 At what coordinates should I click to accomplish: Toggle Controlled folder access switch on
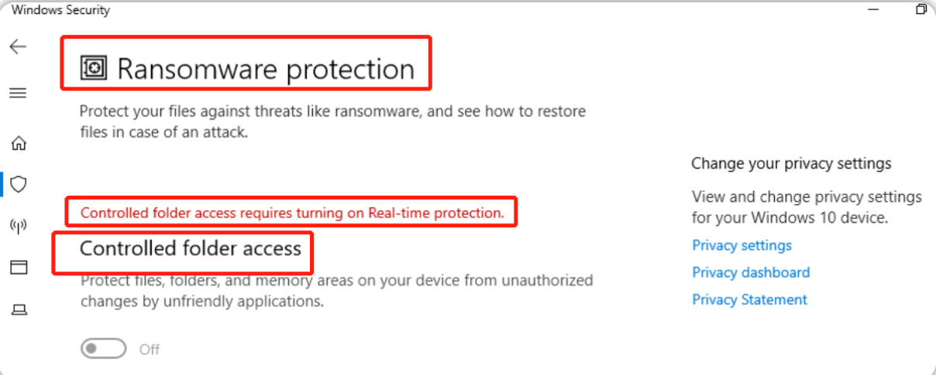[x=103, y=349]
